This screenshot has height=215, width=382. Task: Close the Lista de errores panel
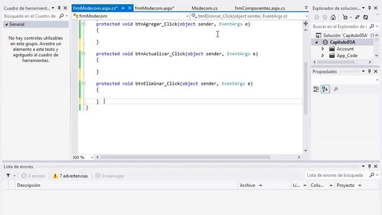(375, 166)
